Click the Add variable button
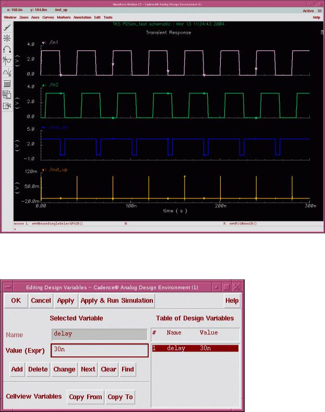 point(17,369)
